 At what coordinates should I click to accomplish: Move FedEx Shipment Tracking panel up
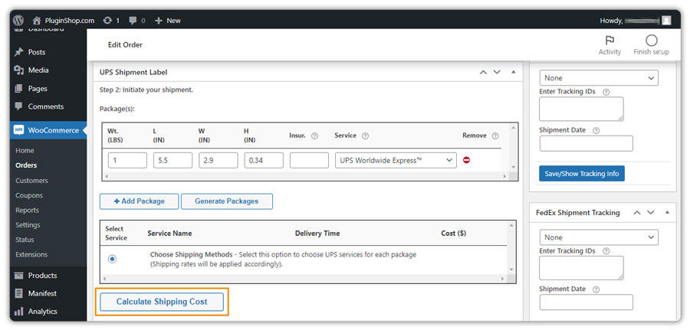(x=637, y=213)
